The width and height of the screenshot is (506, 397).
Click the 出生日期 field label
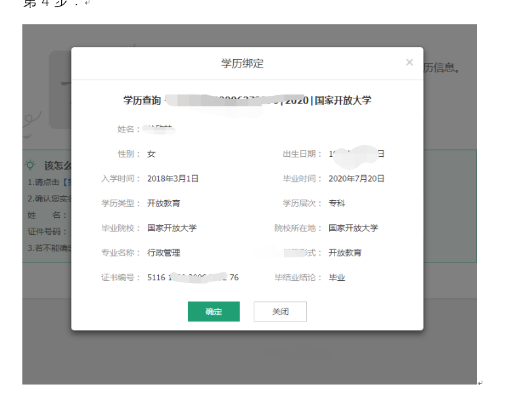[301, 154]
